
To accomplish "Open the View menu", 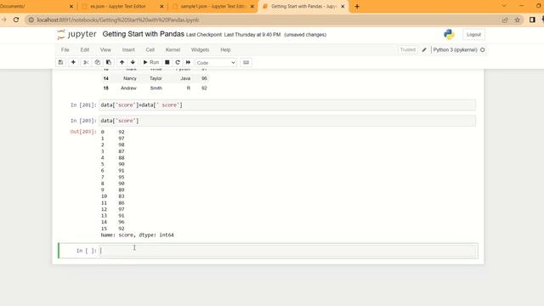I will (x=105, y=50).
